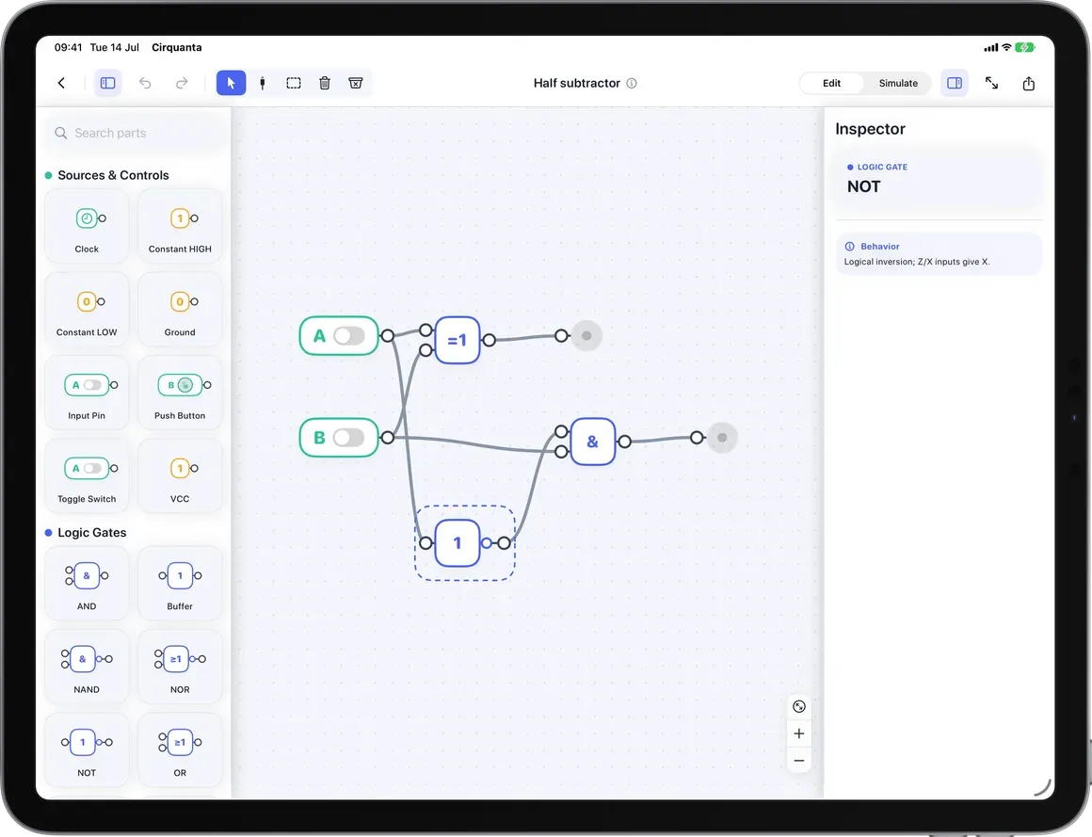
Task: Click the back chevron button
Action: click(x=61, y=83)
